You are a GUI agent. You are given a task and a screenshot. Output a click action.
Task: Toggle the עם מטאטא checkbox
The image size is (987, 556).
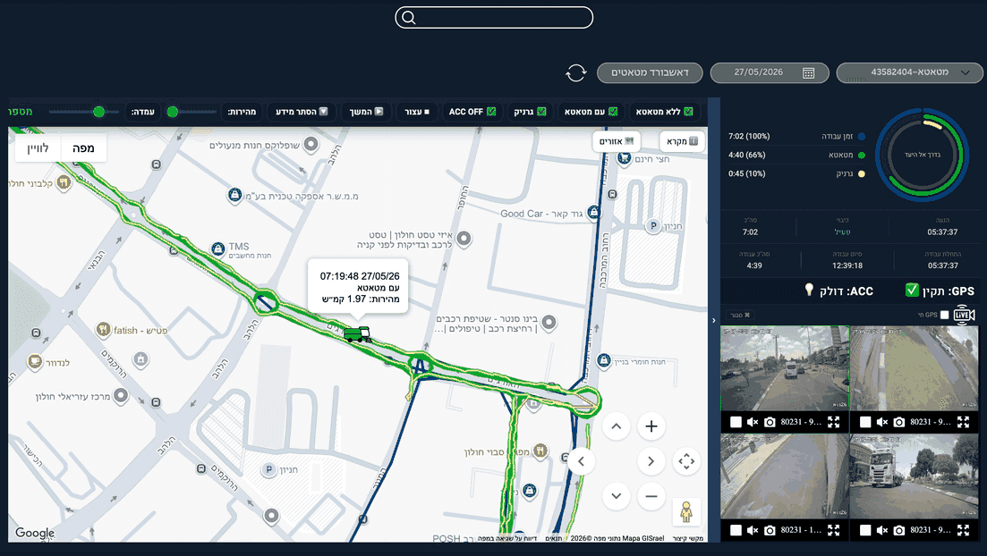point(612,112)
